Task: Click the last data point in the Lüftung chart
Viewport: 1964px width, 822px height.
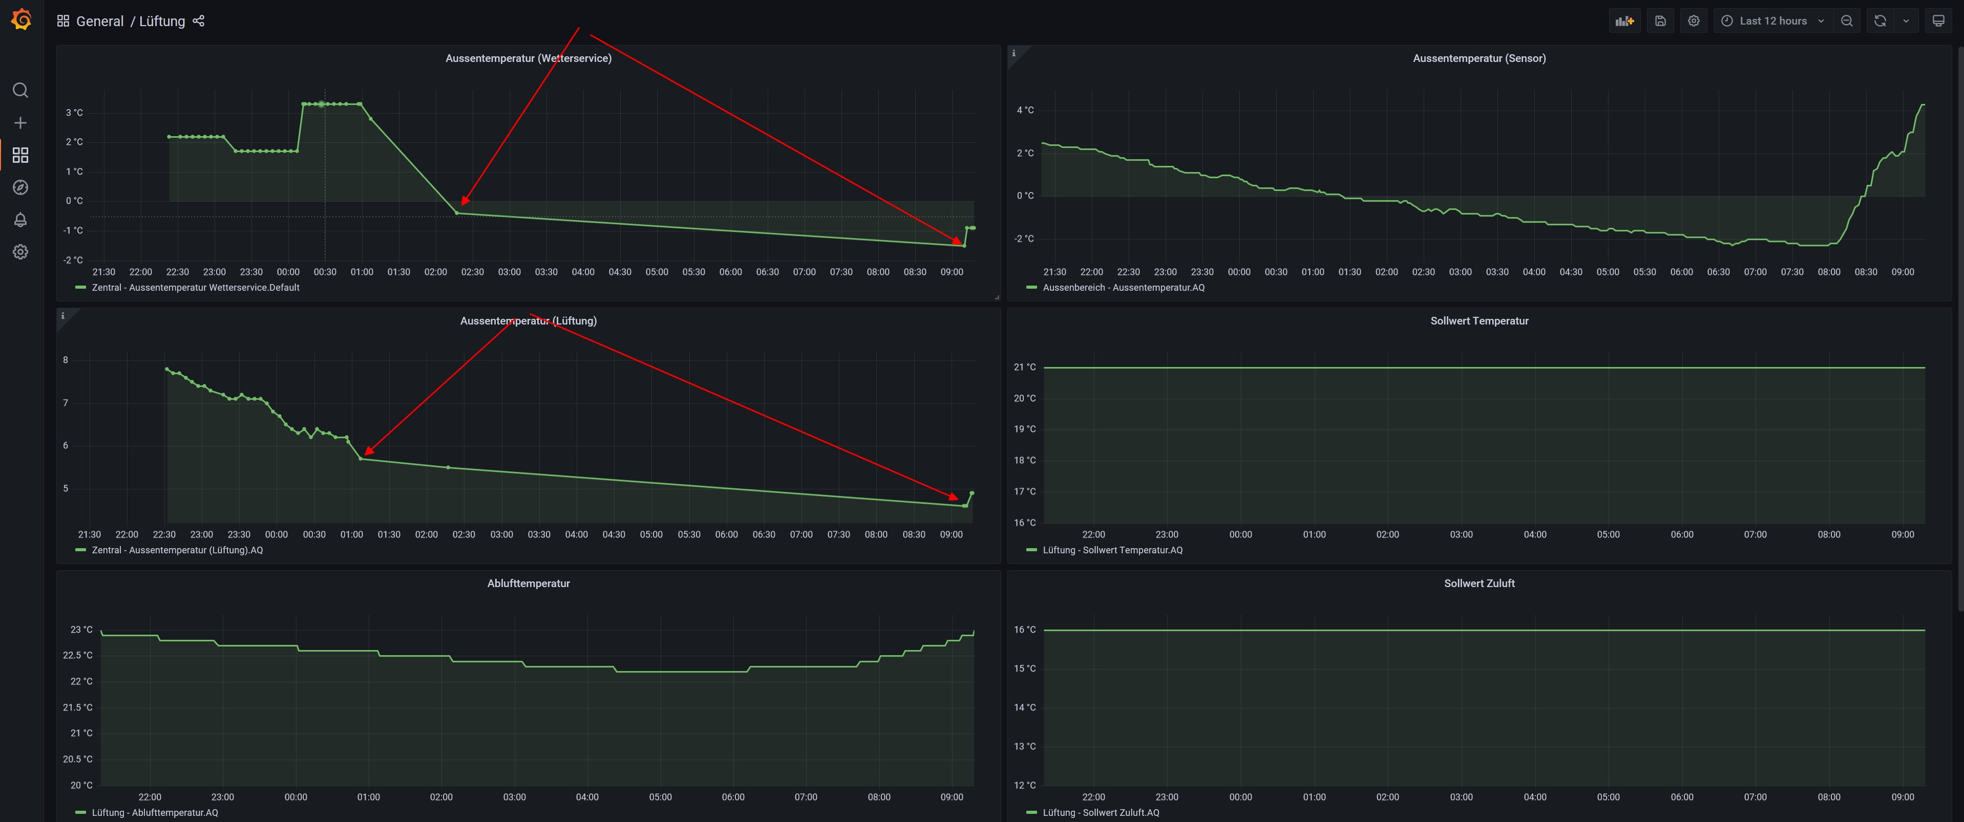Action: point(972,493)
